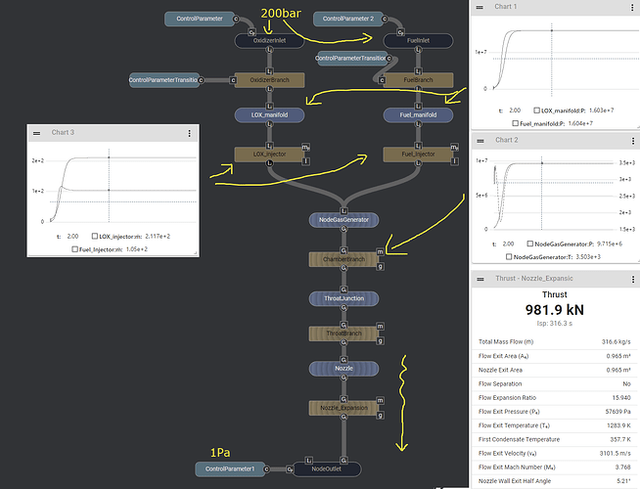Toggle the Fuel_manifold:P checkbox
Screen dimensions: 640x489
[517, 124]
